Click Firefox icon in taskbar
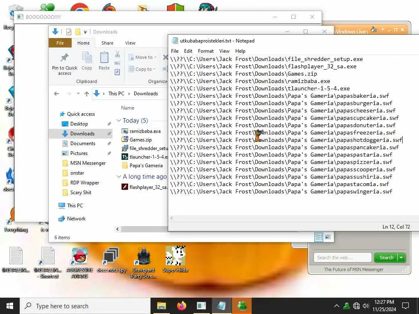419x314 pixels. pos(182,306)
